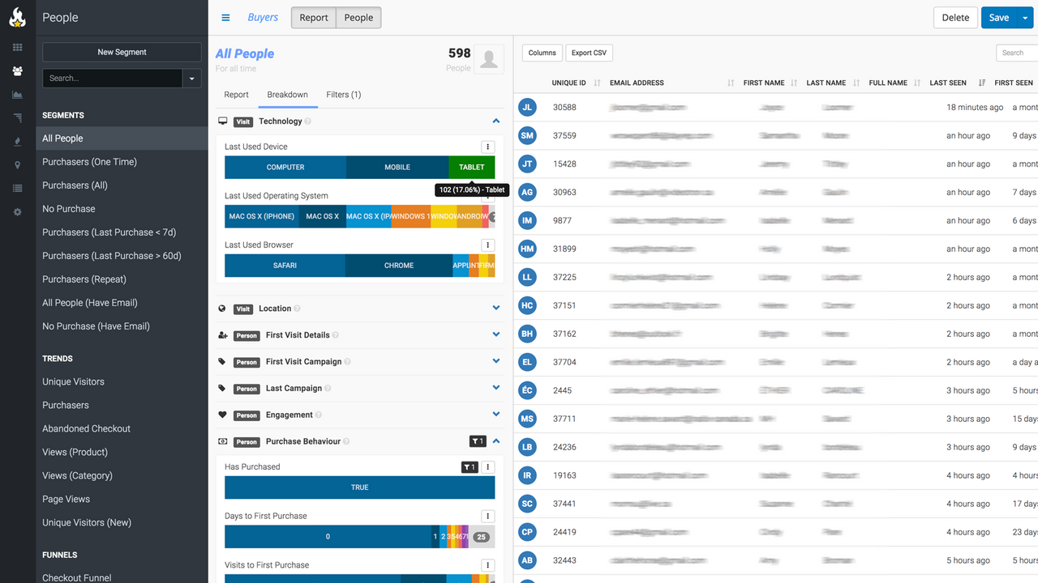Image resolution: width=1038 pixels, height=583 pixels.
Task: Select the People icon in the left sidebar
Action: 17,71
